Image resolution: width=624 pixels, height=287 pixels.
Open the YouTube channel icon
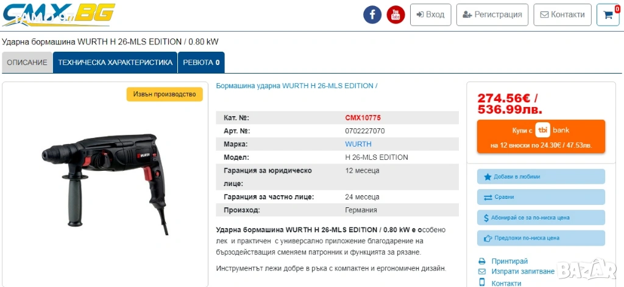(x=395, y=15)
